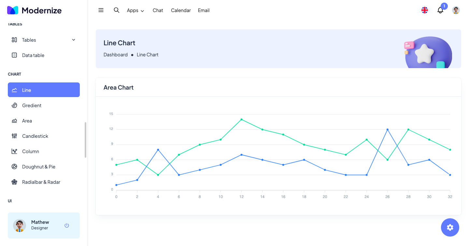Click the user profile avatar in header
The height and width of the screenshot is (246, 469).
click(456, 10)
